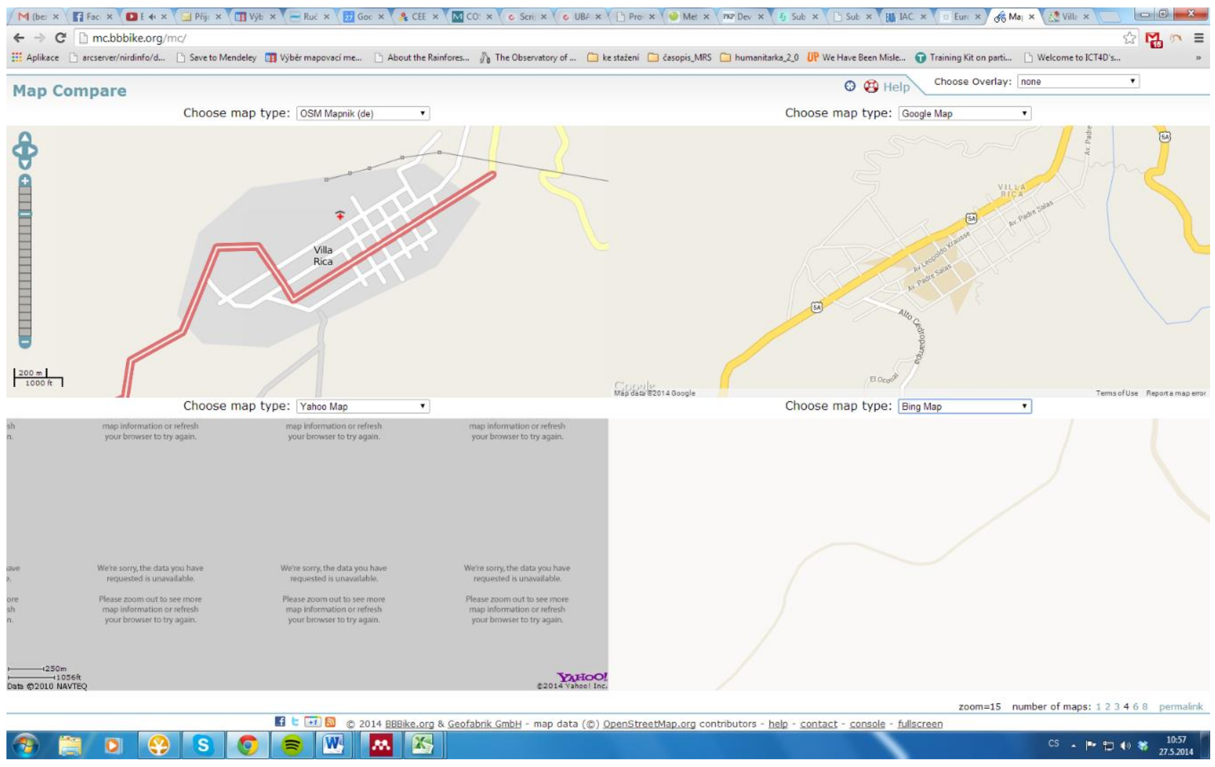This screenshot has height=767, width=1215.
Task: Click the blue locate crosshair icon near Help
Action: (x=850, y=86)
